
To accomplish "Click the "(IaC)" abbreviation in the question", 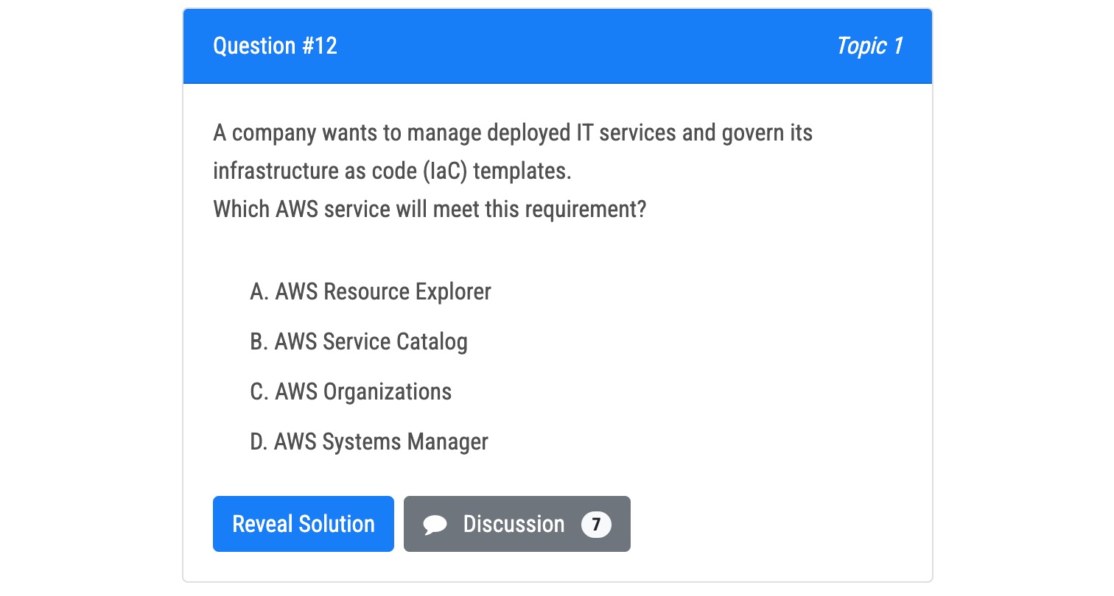I will pyautogui.click(x=445, y=171).
